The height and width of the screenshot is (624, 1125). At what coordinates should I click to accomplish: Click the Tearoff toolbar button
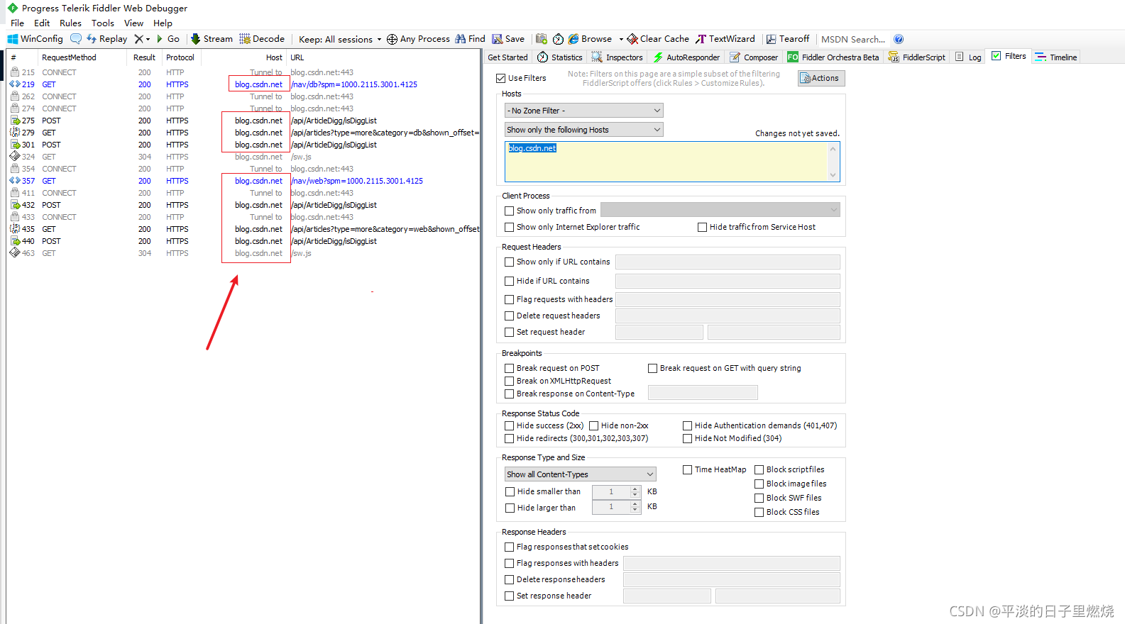(788, 39)
